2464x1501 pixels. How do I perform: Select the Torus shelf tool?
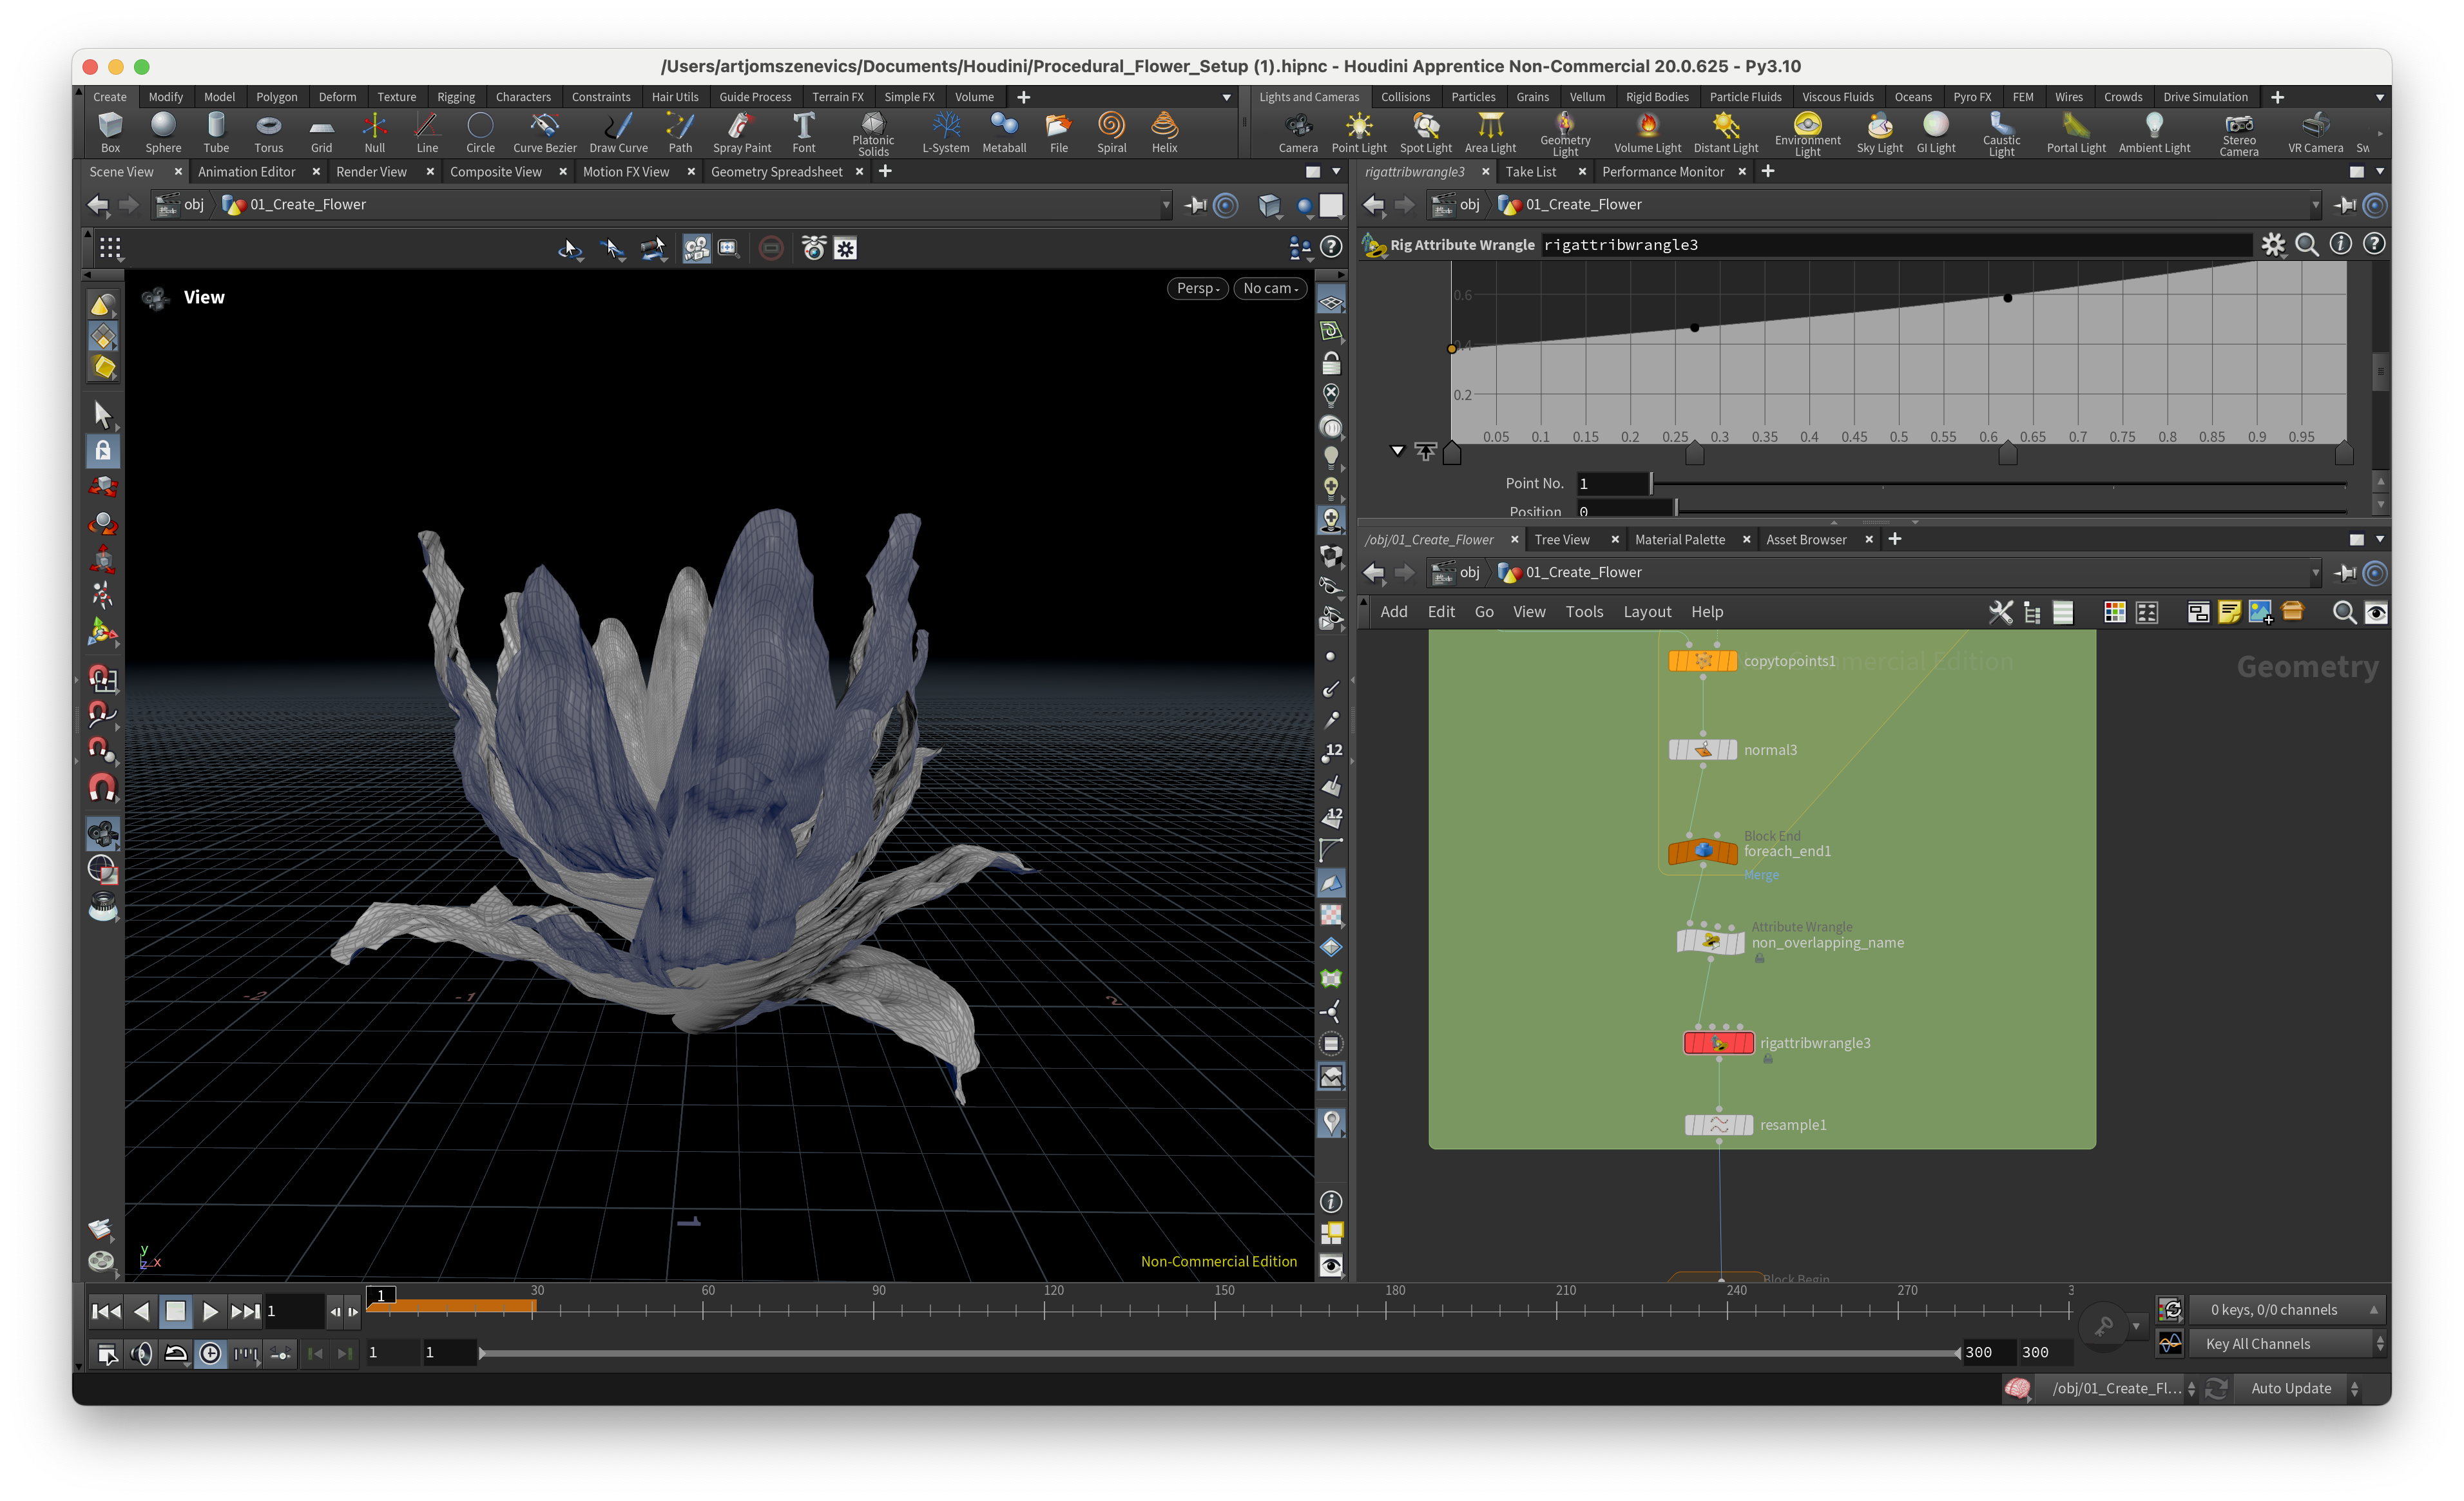point(268,131)
